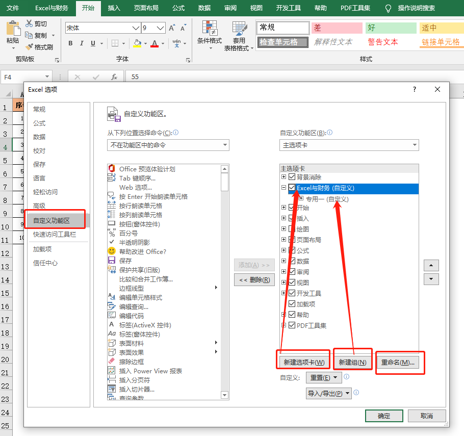Viewport: 464px width, 436px height.
Task: Expand the 插入 tree node
Action: [283, 218]
